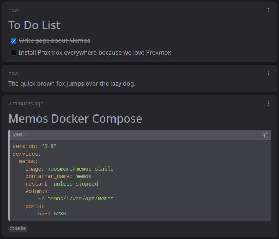This screenshot has width=279, height=239.
Task: Open the #code tag
Action: pyautogui.click(x=17, y=229)
